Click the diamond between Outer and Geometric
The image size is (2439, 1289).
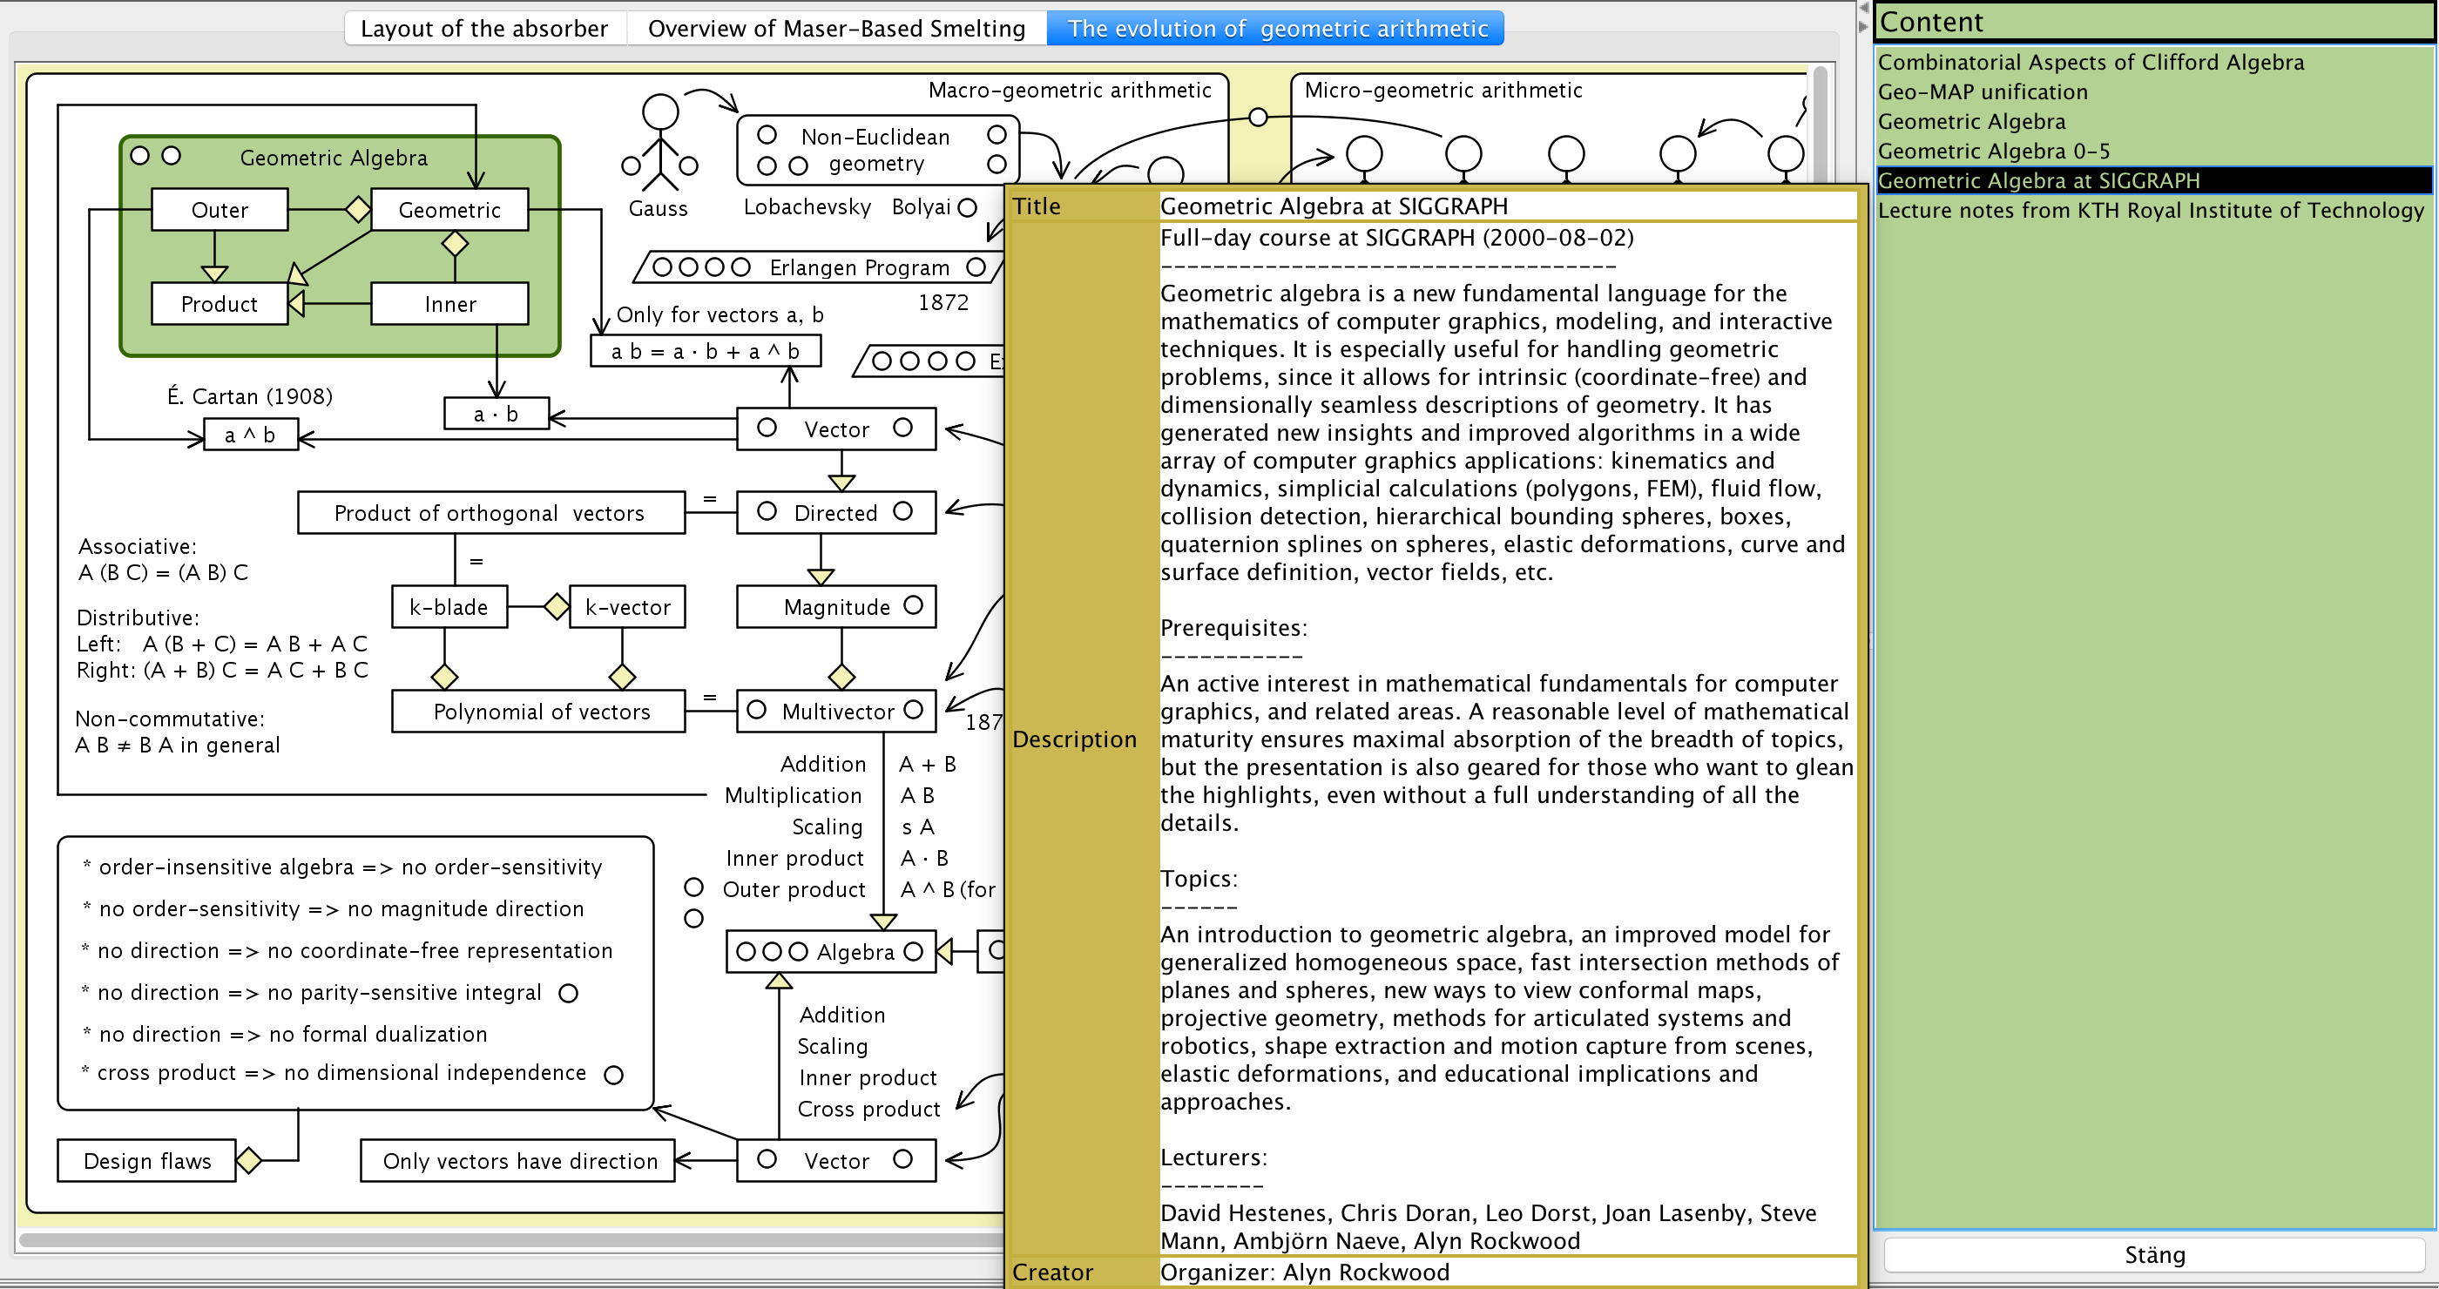[358, 209]
